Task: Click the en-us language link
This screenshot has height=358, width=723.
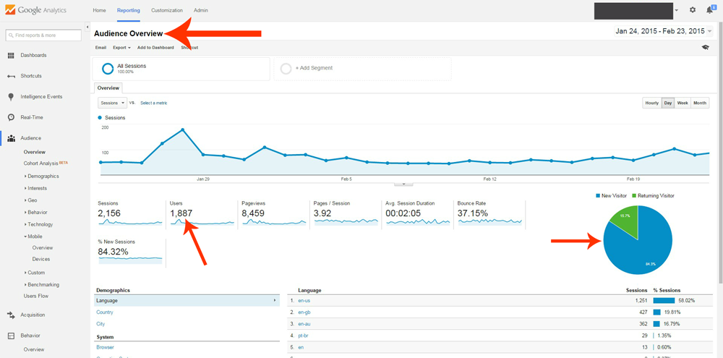Action: point(304,300)
